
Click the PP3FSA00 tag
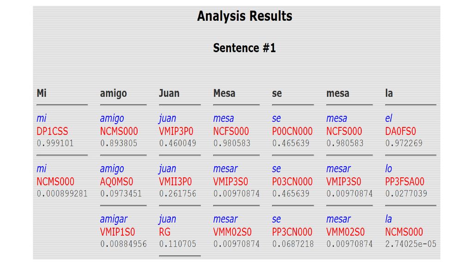pyautogui.click(x=405, y=181)
